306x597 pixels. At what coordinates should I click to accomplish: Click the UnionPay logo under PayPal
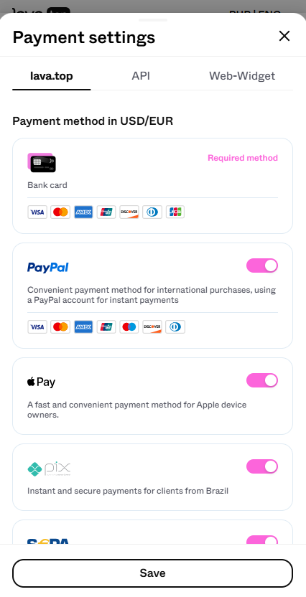106,326
